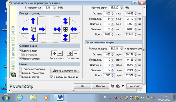Move the picture down with blue arrow
The height and width of the screenshot is (102, 176).
pos(33,38)
